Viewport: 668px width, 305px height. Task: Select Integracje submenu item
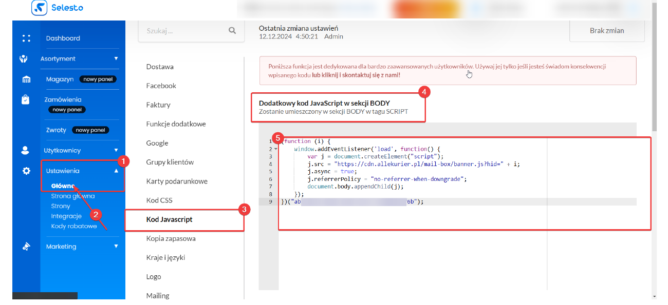click(66, 216)
